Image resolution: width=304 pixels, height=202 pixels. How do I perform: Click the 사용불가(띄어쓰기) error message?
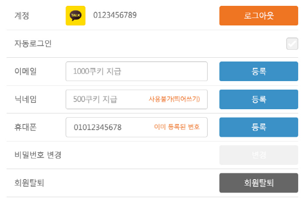pos(174,99)
